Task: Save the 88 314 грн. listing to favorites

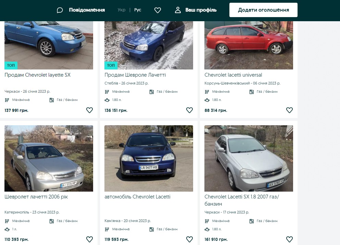Action: (289, 110)
